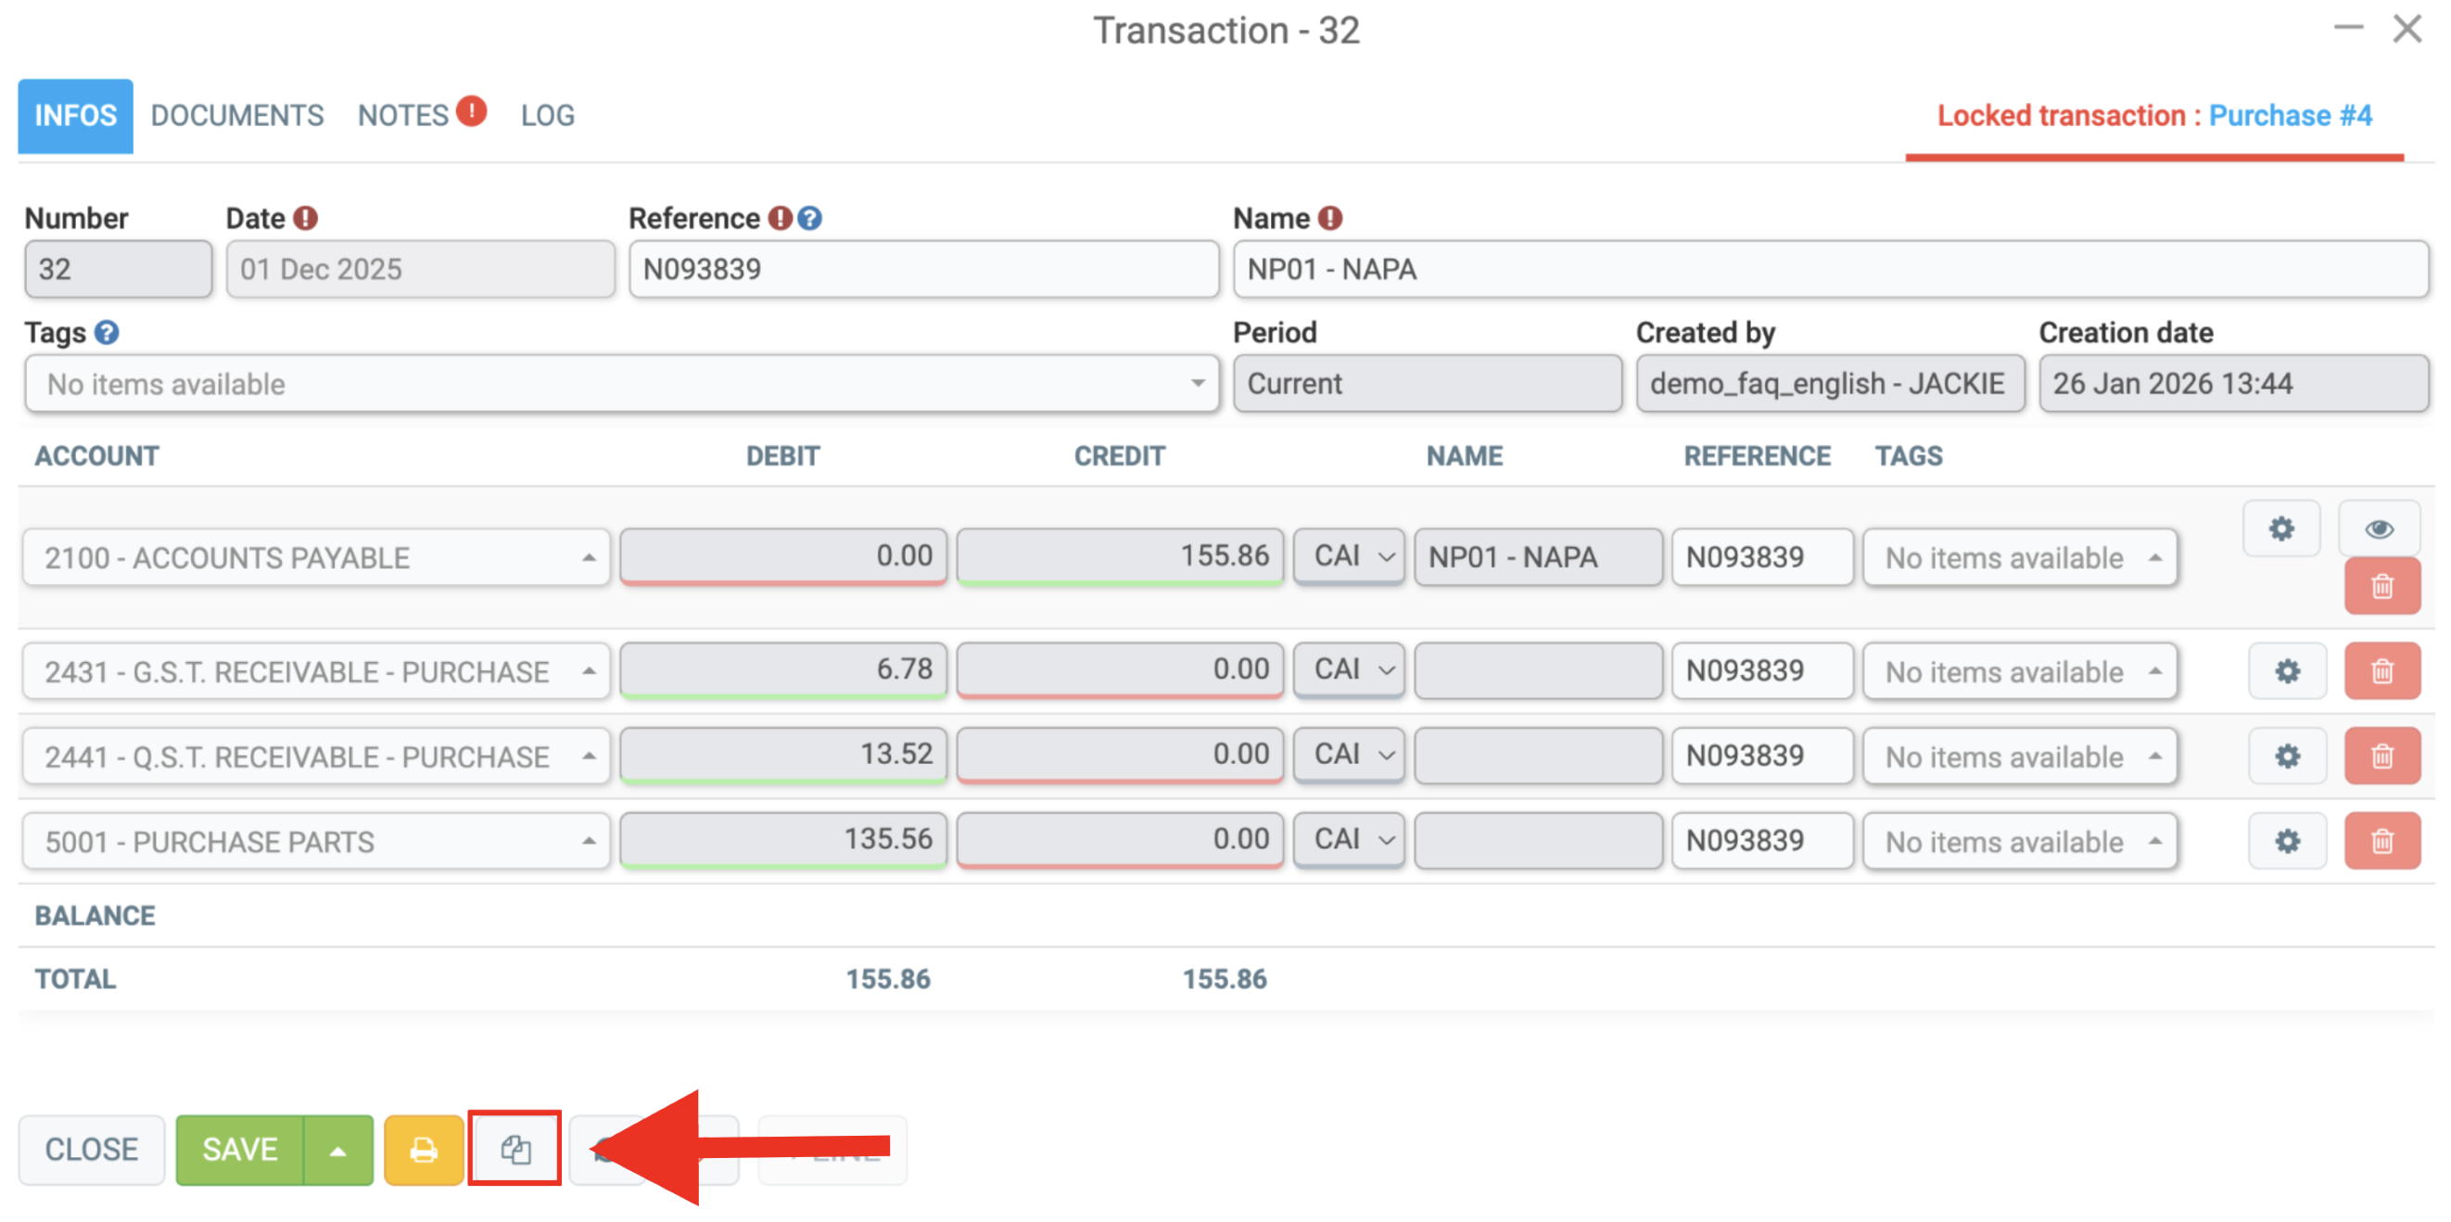The height and width of the screenshot is (1222, 2451).
Task: Delete the Q.S.T. Receivable line
Action: click(2382, 756)
